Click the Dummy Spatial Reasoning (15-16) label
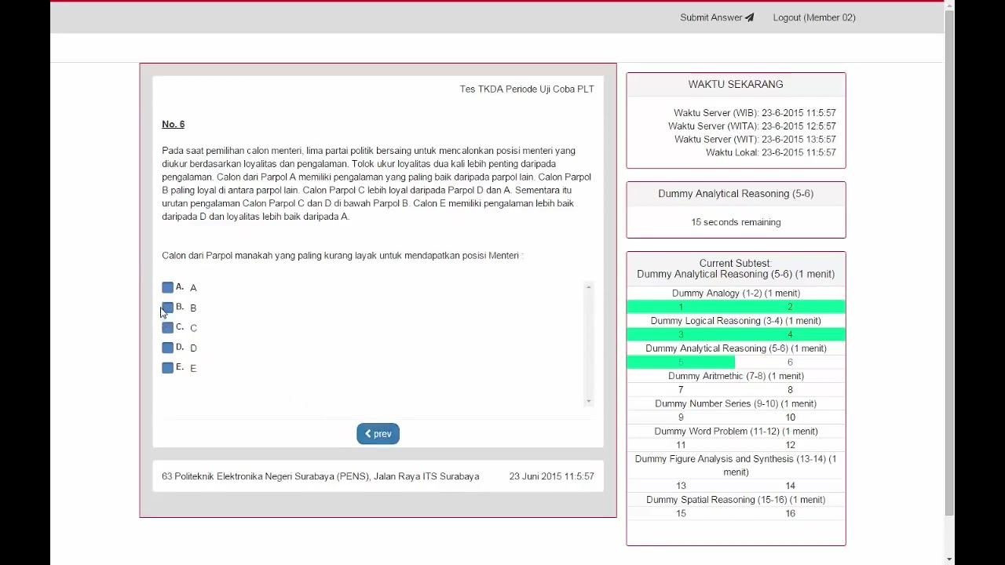 pyautogui.click(x=736, y=500)
